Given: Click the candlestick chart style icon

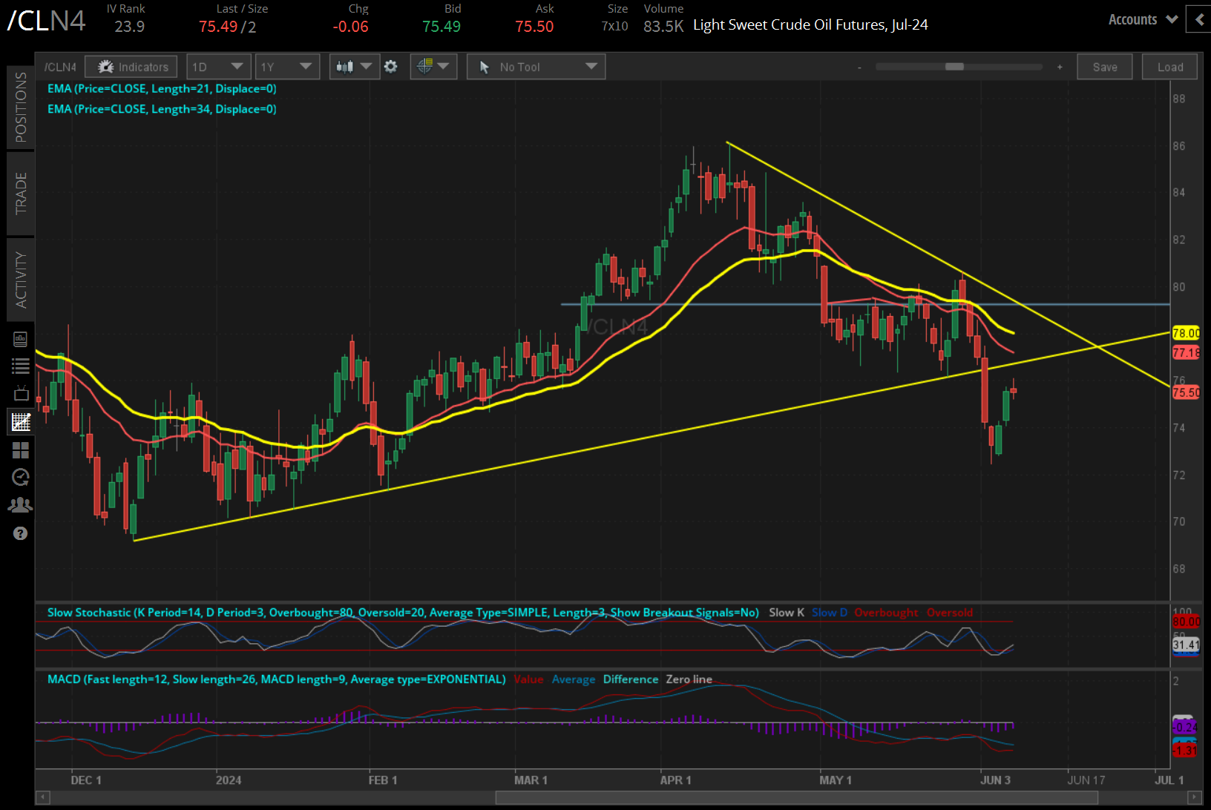Looking at the screenshot, I should tap(344, 67).
